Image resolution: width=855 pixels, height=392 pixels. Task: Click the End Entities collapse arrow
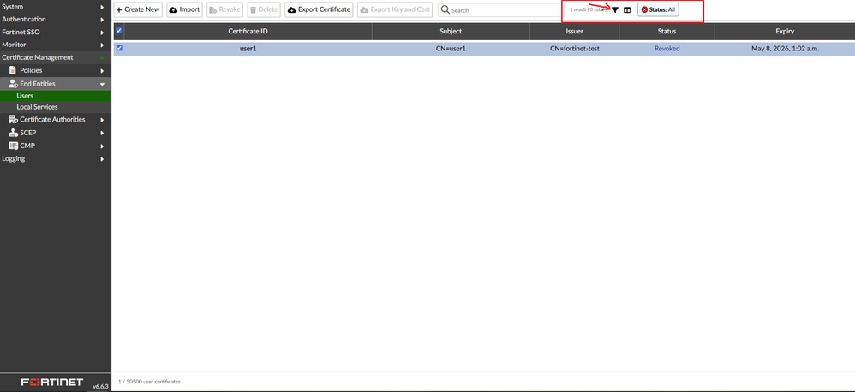pos(102,84)
